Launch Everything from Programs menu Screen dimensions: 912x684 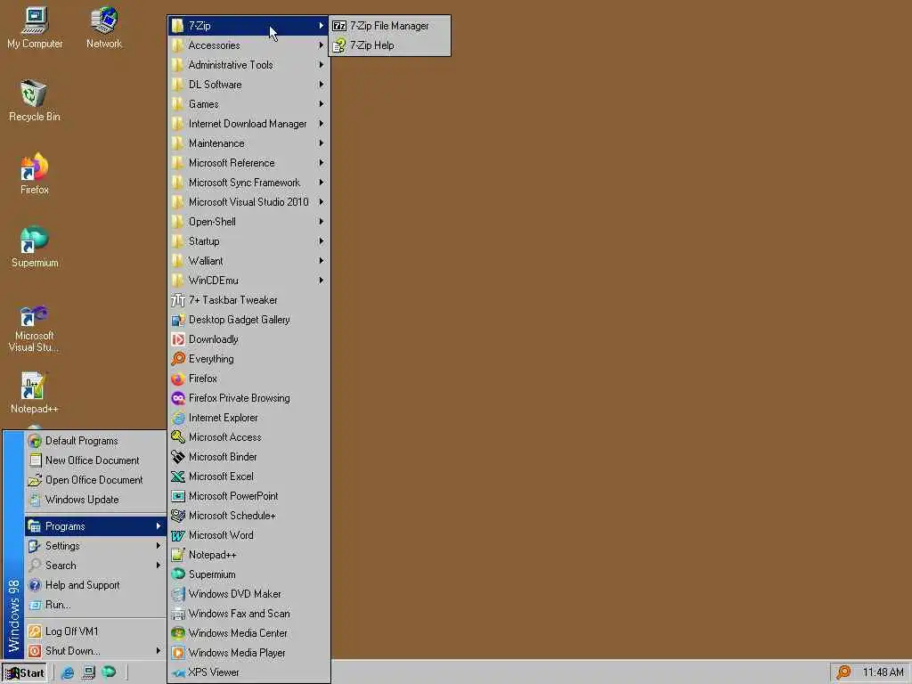click(x=248, y=359)
